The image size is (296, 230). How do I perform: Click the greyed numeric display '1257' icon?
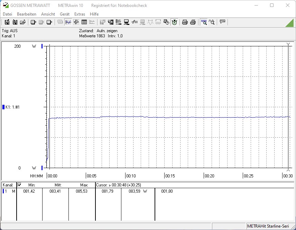[x=60, y=22]
